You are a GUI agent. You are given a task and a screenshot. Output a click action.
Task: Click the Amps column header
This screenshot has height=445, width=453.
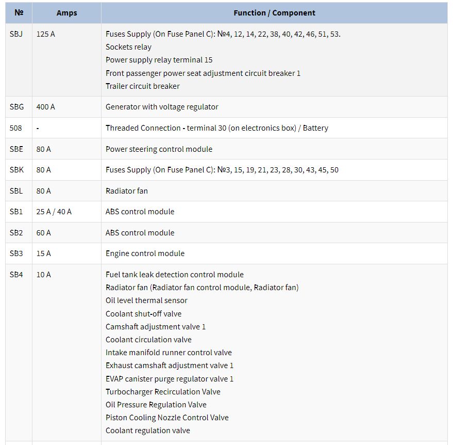[x=66, y=13]
